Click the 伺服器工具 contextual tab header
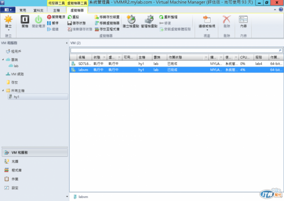This screenshot has width=284, height=201. [56, 3]
